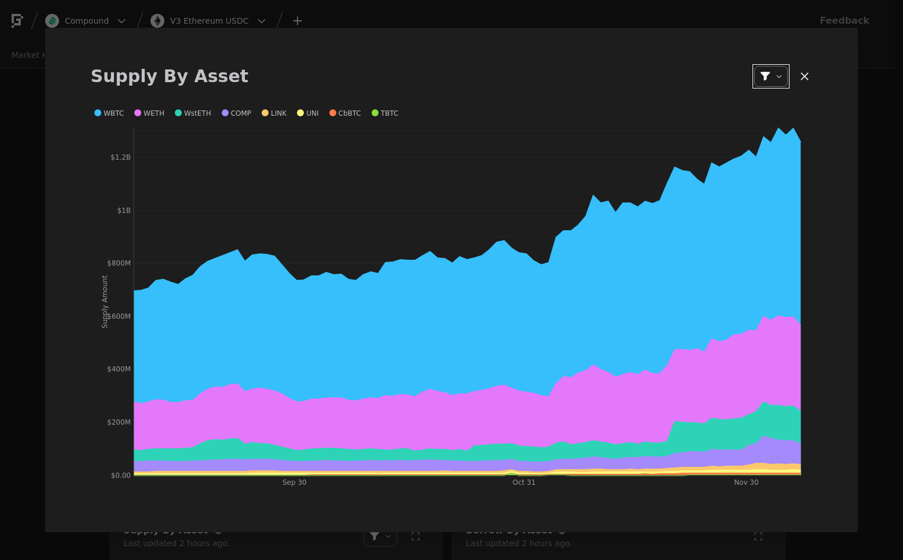Toggle the WstETH series in legend
This screenshot has height=560, width=903.
(193, 113)
